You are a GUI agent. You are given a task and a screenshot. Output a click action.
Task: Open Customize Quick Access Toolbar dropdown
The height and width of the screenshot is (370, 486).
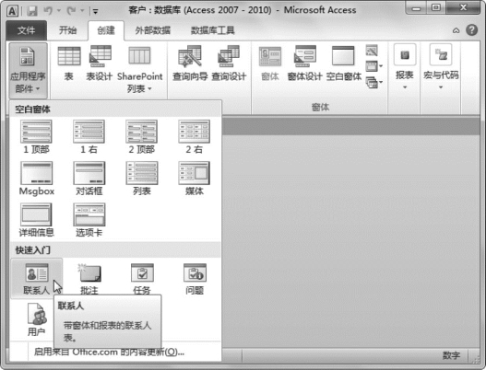pyautogui.click(x=95, y=12)
